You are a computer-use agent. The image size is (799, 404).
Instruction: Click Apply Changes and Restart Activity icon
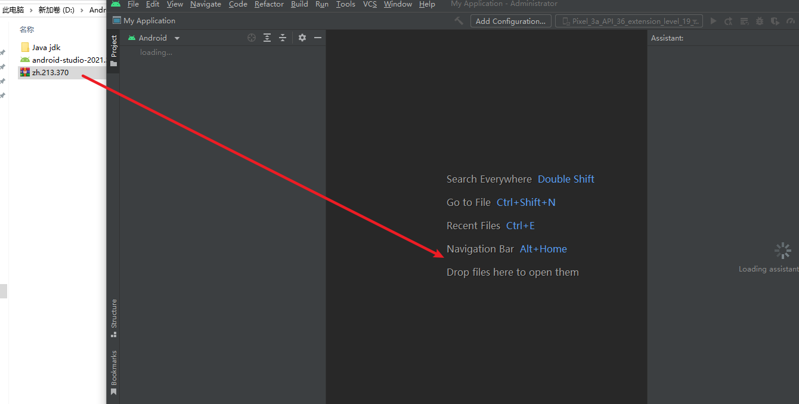pos(729,21)
